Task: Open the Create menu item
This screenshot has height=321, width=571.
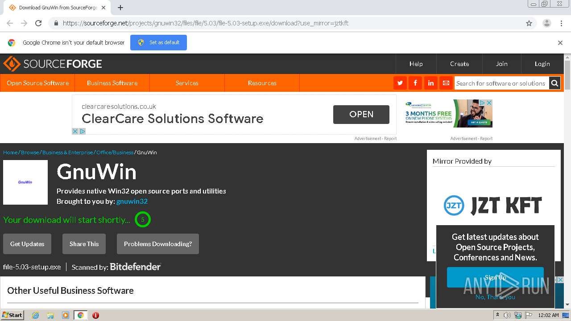Action: pyautogui.click(x=459, y=64)
